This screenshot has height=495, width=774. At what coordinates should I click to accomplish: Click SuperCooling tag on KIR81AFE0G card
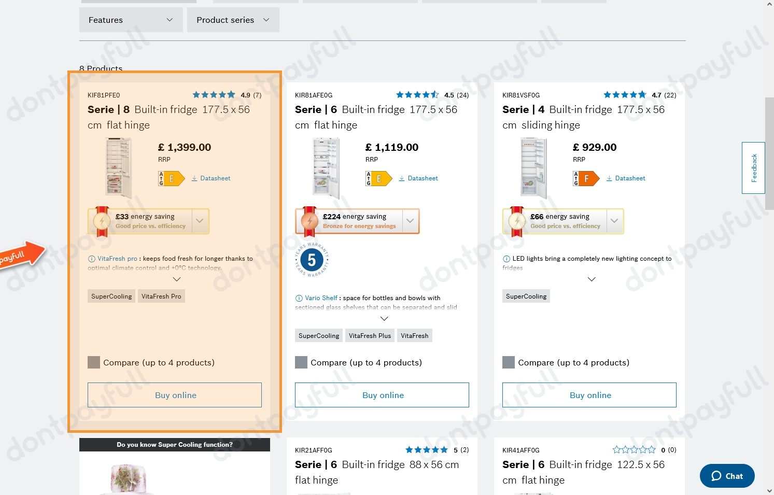pos(319,336)
